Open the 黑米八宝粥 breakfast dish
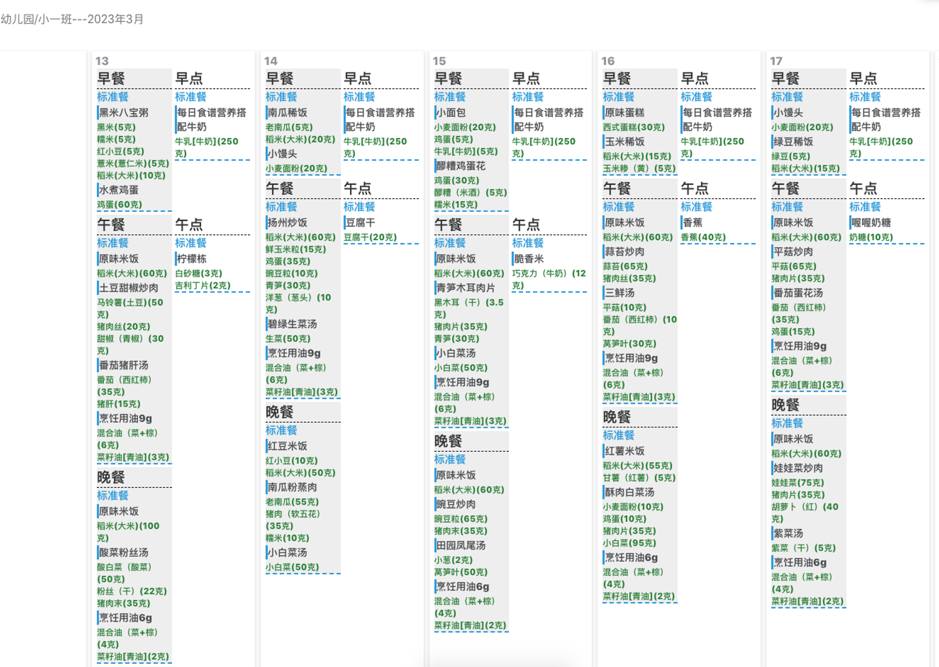Screen dimensions: 939x667 click(123, 113)
